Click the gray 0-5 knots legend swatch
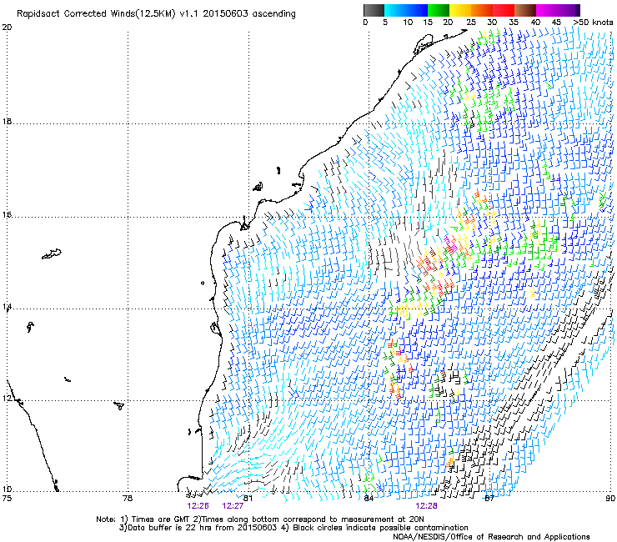Image resolution: width=617 pixels, height=542 pixels. 374,10
